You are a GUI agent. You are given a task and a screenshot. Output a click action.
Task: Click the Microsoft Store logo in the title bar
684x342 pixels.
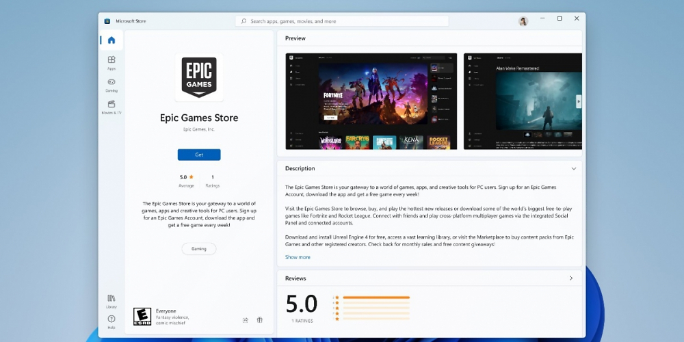click(107, 21)
